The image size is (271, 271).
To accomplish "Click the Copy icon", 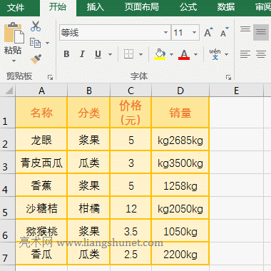I will pyautogui.click(x=35, y=43).
